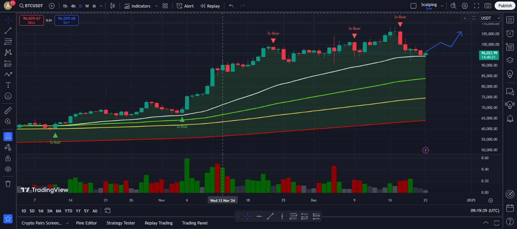Select the Trend Line drawing tool

point(8,31)
